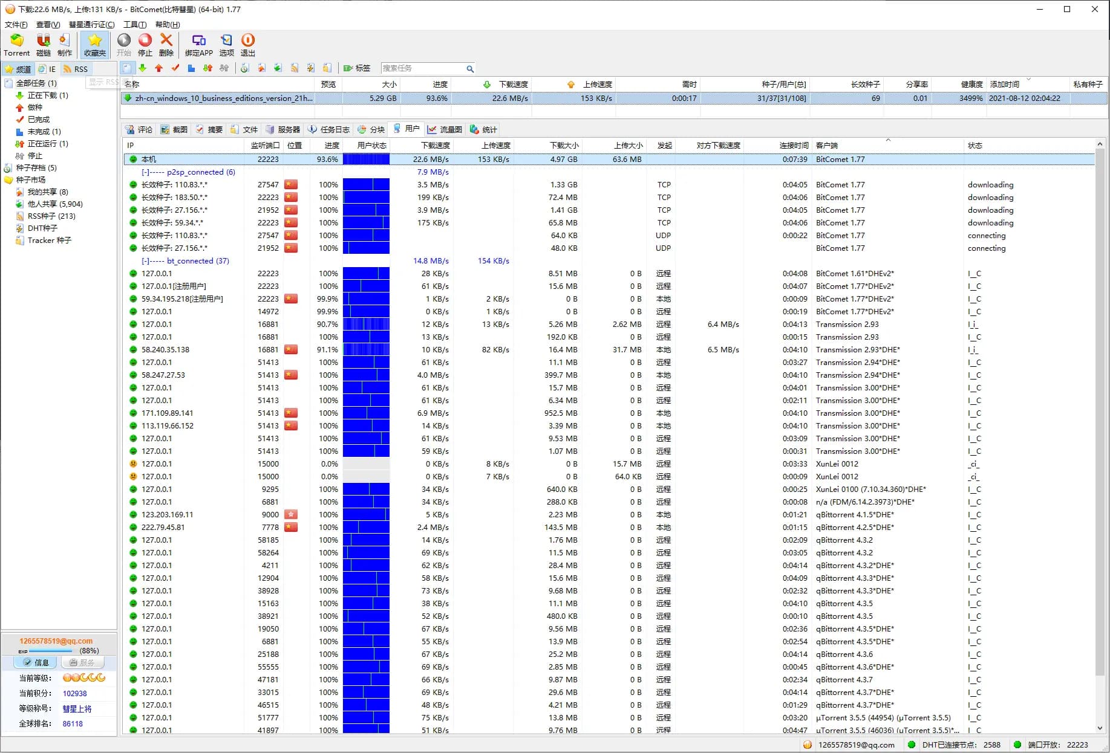Switch to the 频道 sidebar tab
The width and height of the screenshot is (1110, 753).
click(18, 69)
